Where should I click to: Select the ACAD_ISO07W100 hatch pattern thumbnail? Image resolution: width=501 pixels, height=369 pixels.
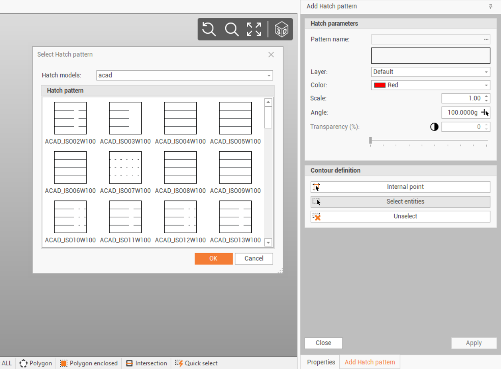125,168
